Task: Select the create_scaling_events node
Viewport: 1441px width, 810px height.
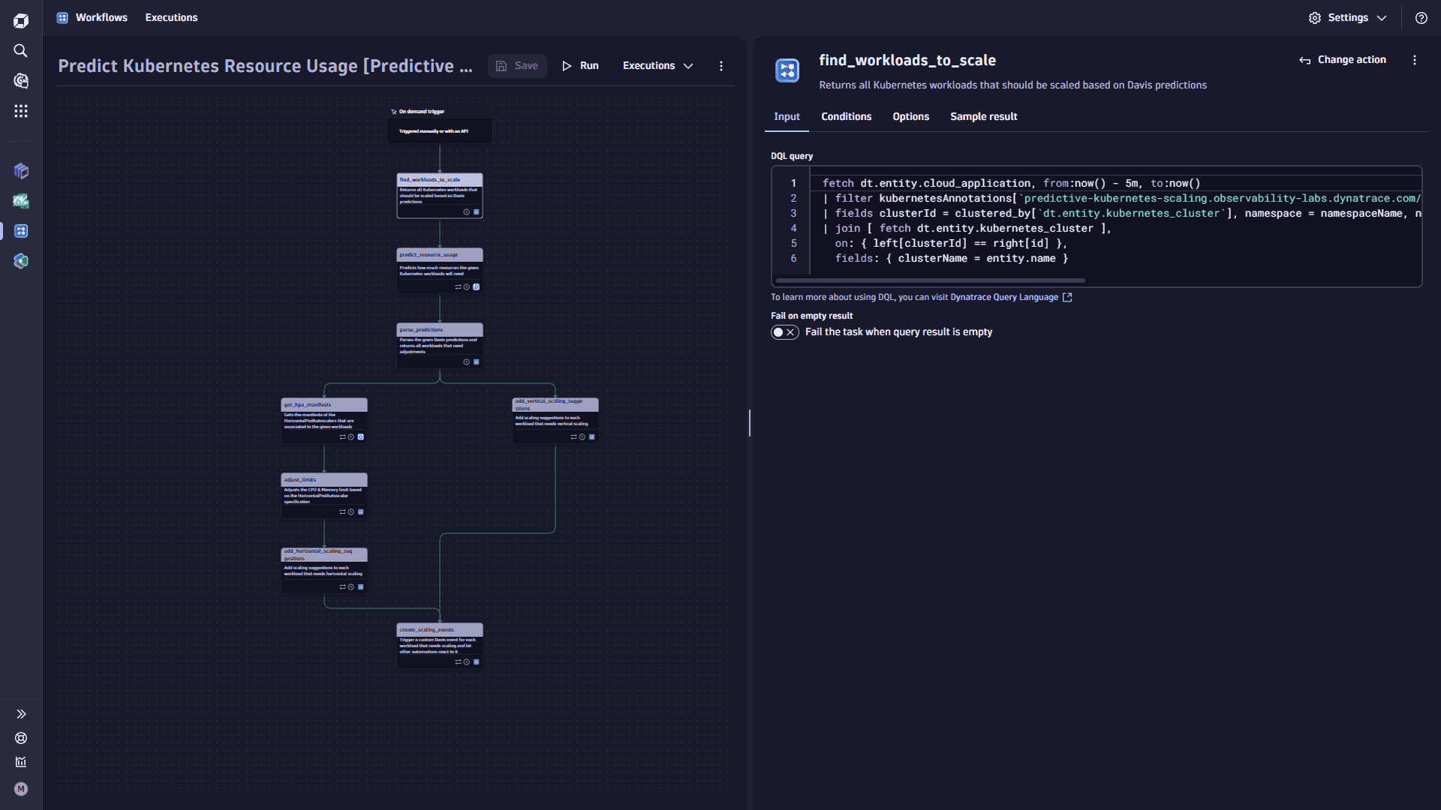Action: tap(440, 646)
